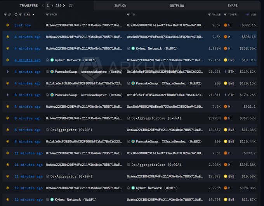Click the 19.708 value in the last row
The image size is (264, 206).
pos(214,200)
